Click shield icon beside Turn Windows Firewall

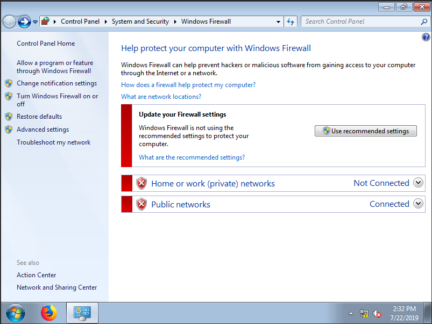point(9,96)
